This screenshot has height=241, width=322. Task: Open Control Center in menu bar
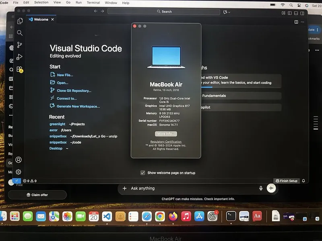[x=299, y=5]
